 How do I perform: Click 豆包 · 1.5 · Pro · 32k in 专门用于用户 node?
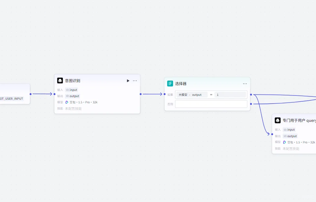coord(301,142)
